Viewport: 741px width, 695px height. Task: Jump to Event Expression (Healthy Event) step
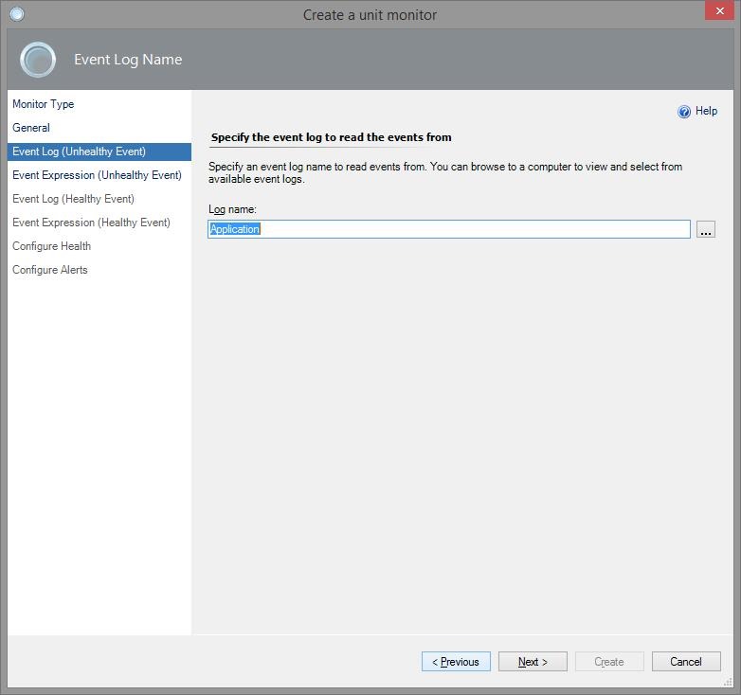click(x=91, y=223)
